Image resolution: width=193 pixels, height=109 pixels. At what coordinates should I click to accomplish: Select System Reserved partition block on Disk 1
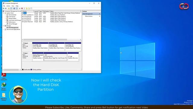[38, 57]
